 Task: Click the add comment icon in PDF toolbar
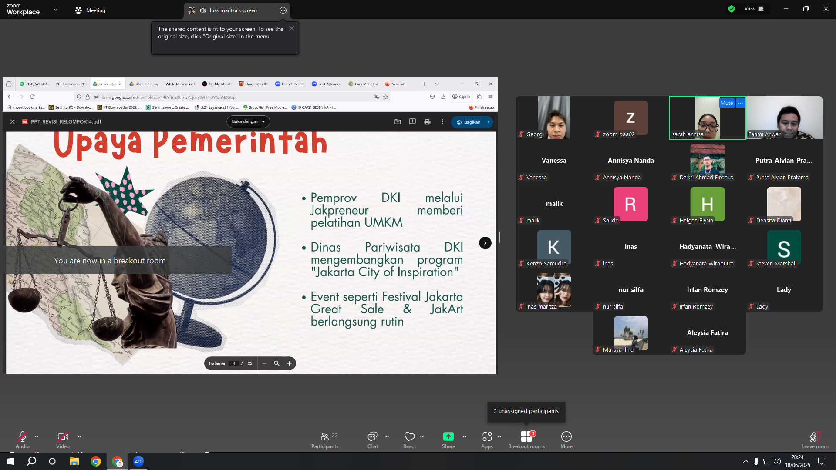coord(412,122)
